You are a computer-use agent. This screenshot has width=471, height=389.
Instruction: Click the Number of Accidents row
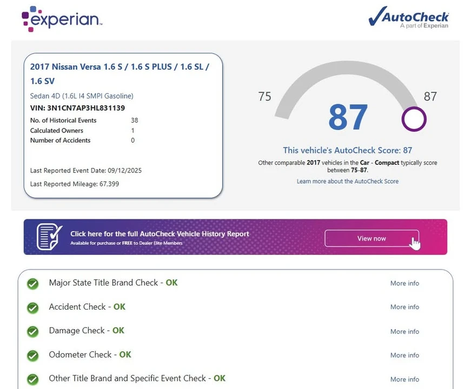tap(82, 140)
